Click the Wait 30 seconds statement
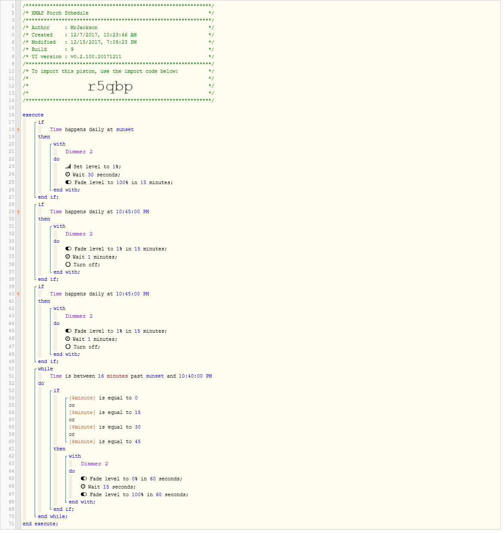The image size is (504, 533). click(x=96, y=175)
